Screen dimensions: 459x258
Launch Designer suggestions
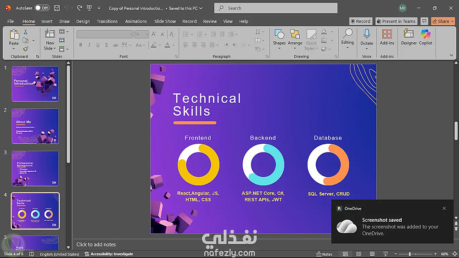409,37
